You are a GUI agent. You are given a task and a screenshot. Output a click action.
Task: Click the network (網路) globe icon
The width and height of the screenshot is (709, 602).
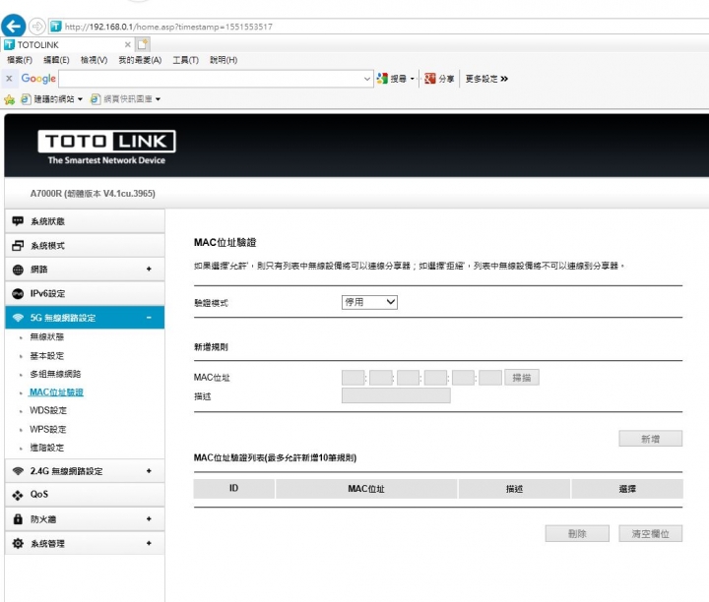pos(18,270)
